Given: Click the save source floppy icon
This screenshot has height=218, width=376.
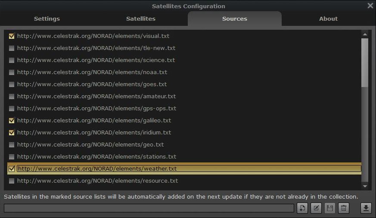Looking at the screenshot, I should coord(329,209).
